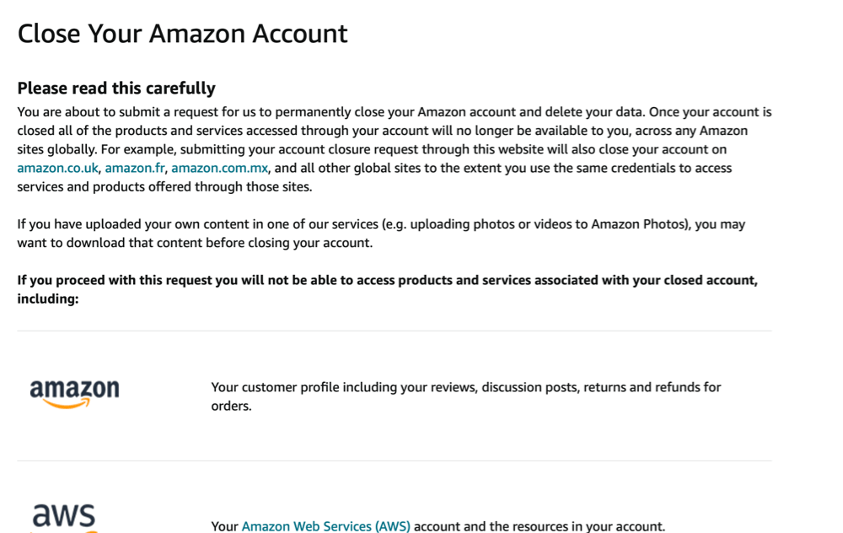This screenshot has width=843, height=533.
Task: Click the Please read this carefully subheading
Action: [x=116, y=89]
